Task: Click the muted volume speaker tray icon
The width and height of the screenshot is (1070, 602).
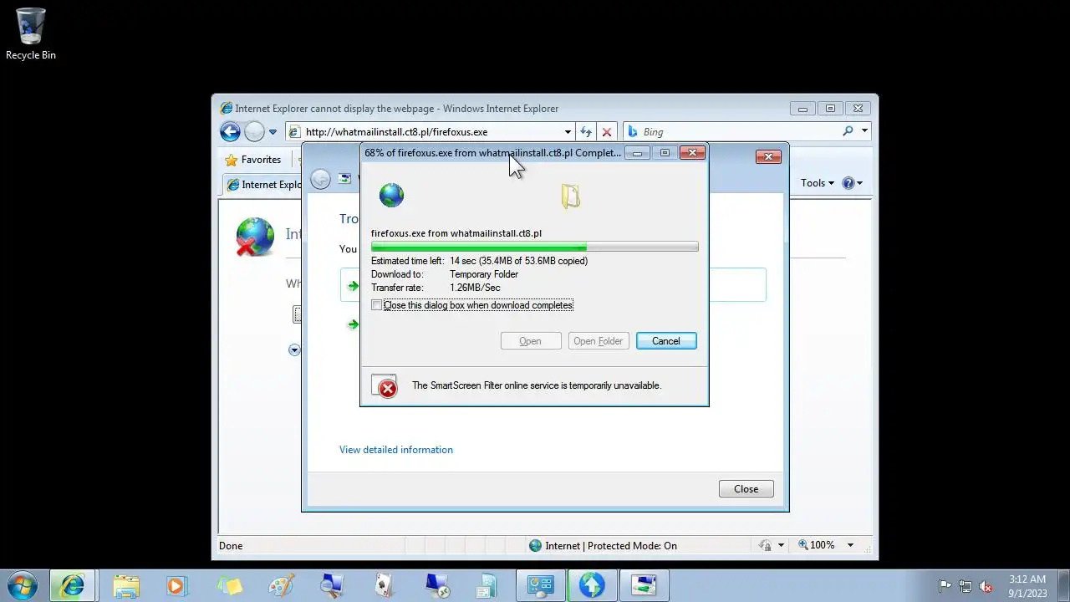Action: (986, 586)
